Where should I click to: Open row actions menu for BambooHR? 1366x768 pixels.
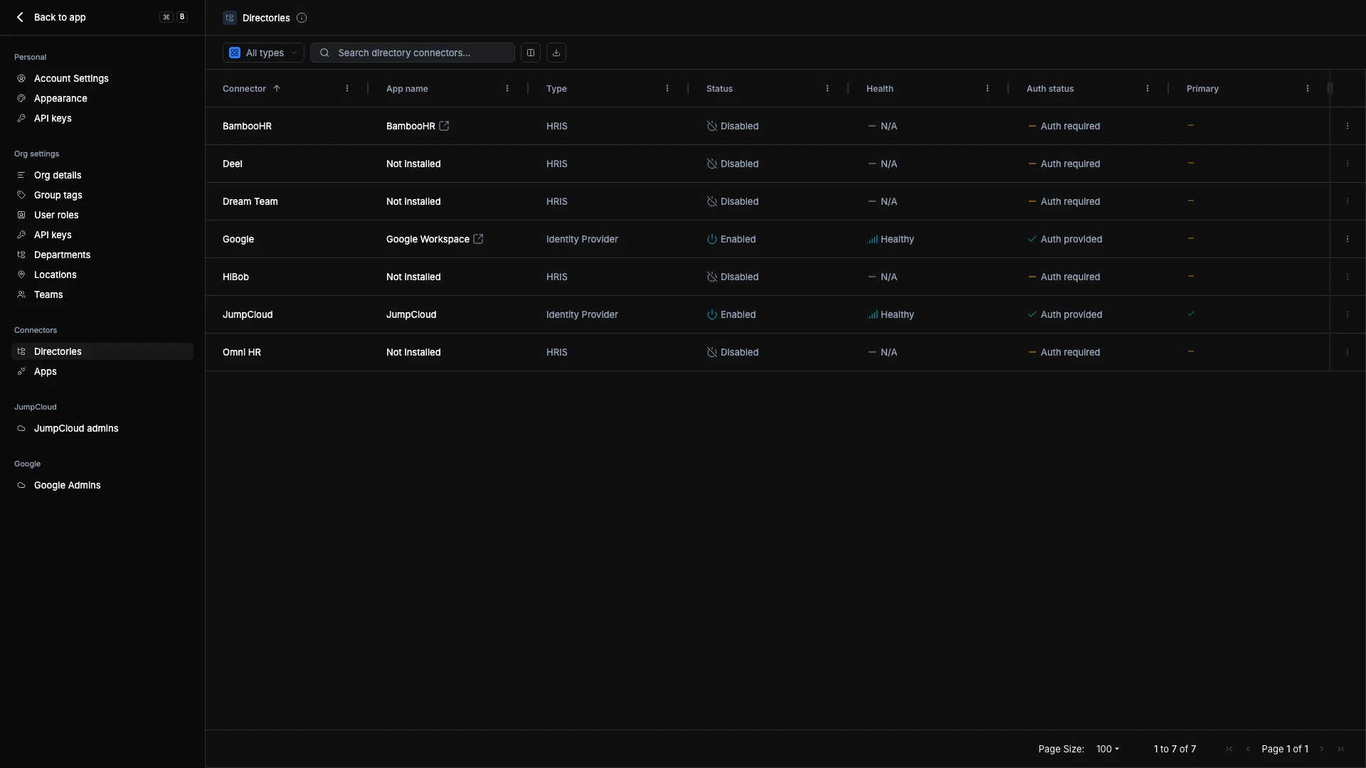[1348, 126]
